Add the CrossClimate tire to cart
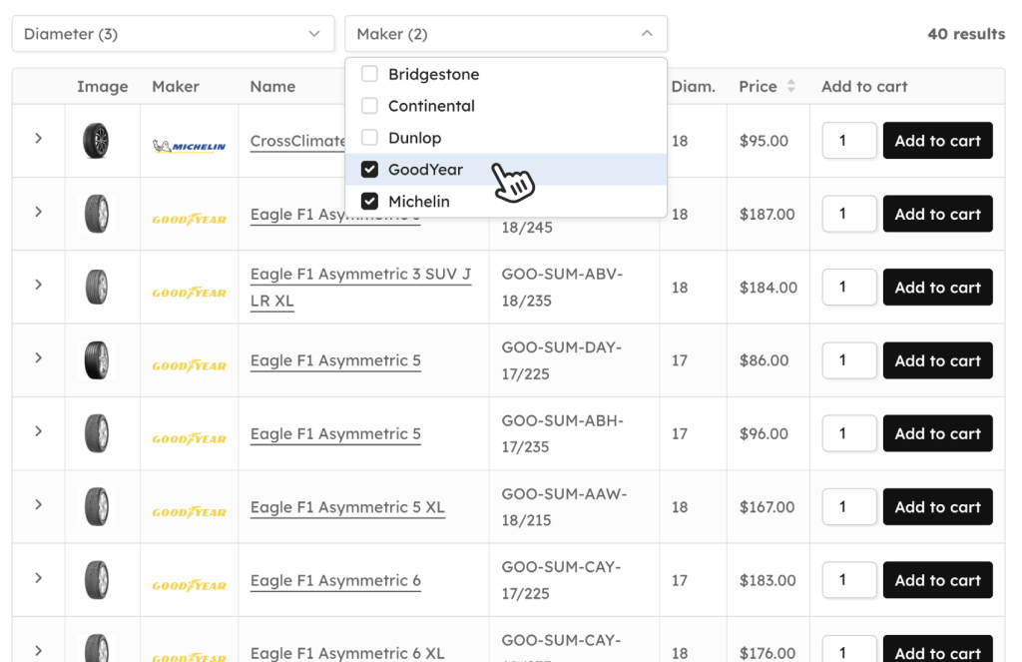This screenshot has width=1022, height=662. [x=937, y=140]
